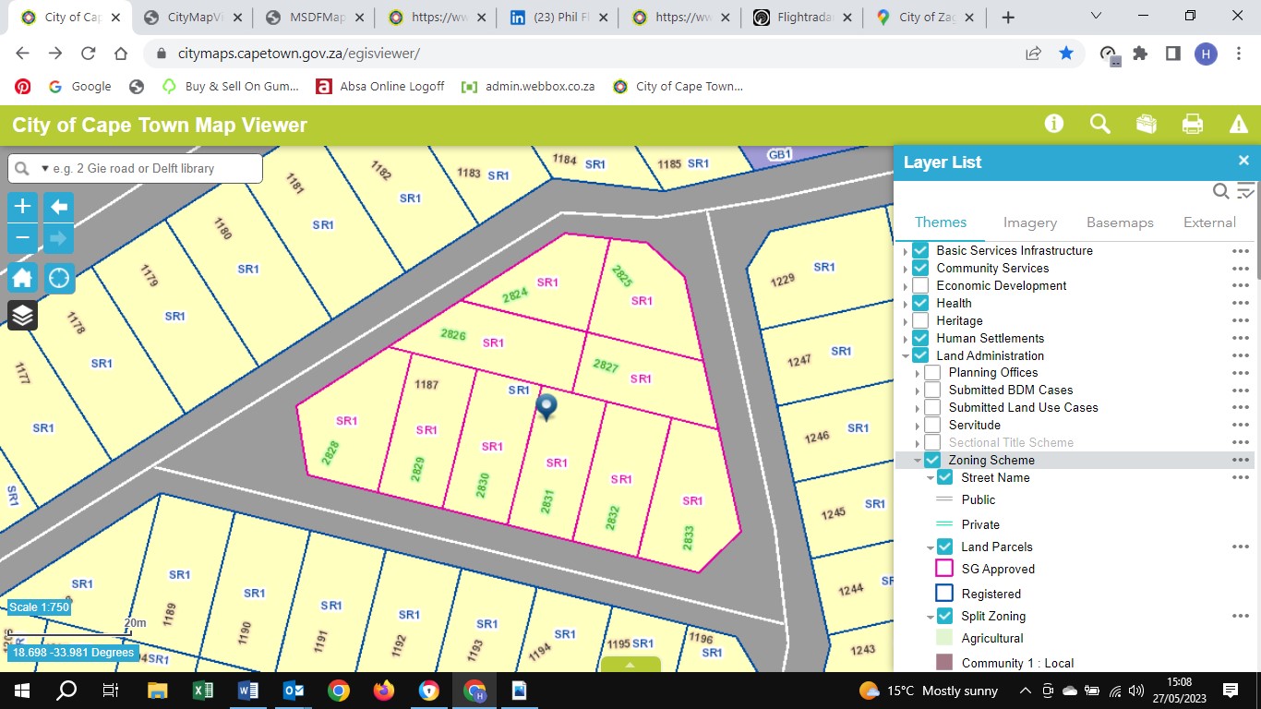The image size is (1261, 709).
Task: Open the Pinterest bookmark icon
Action: click(x=23, y=87)
